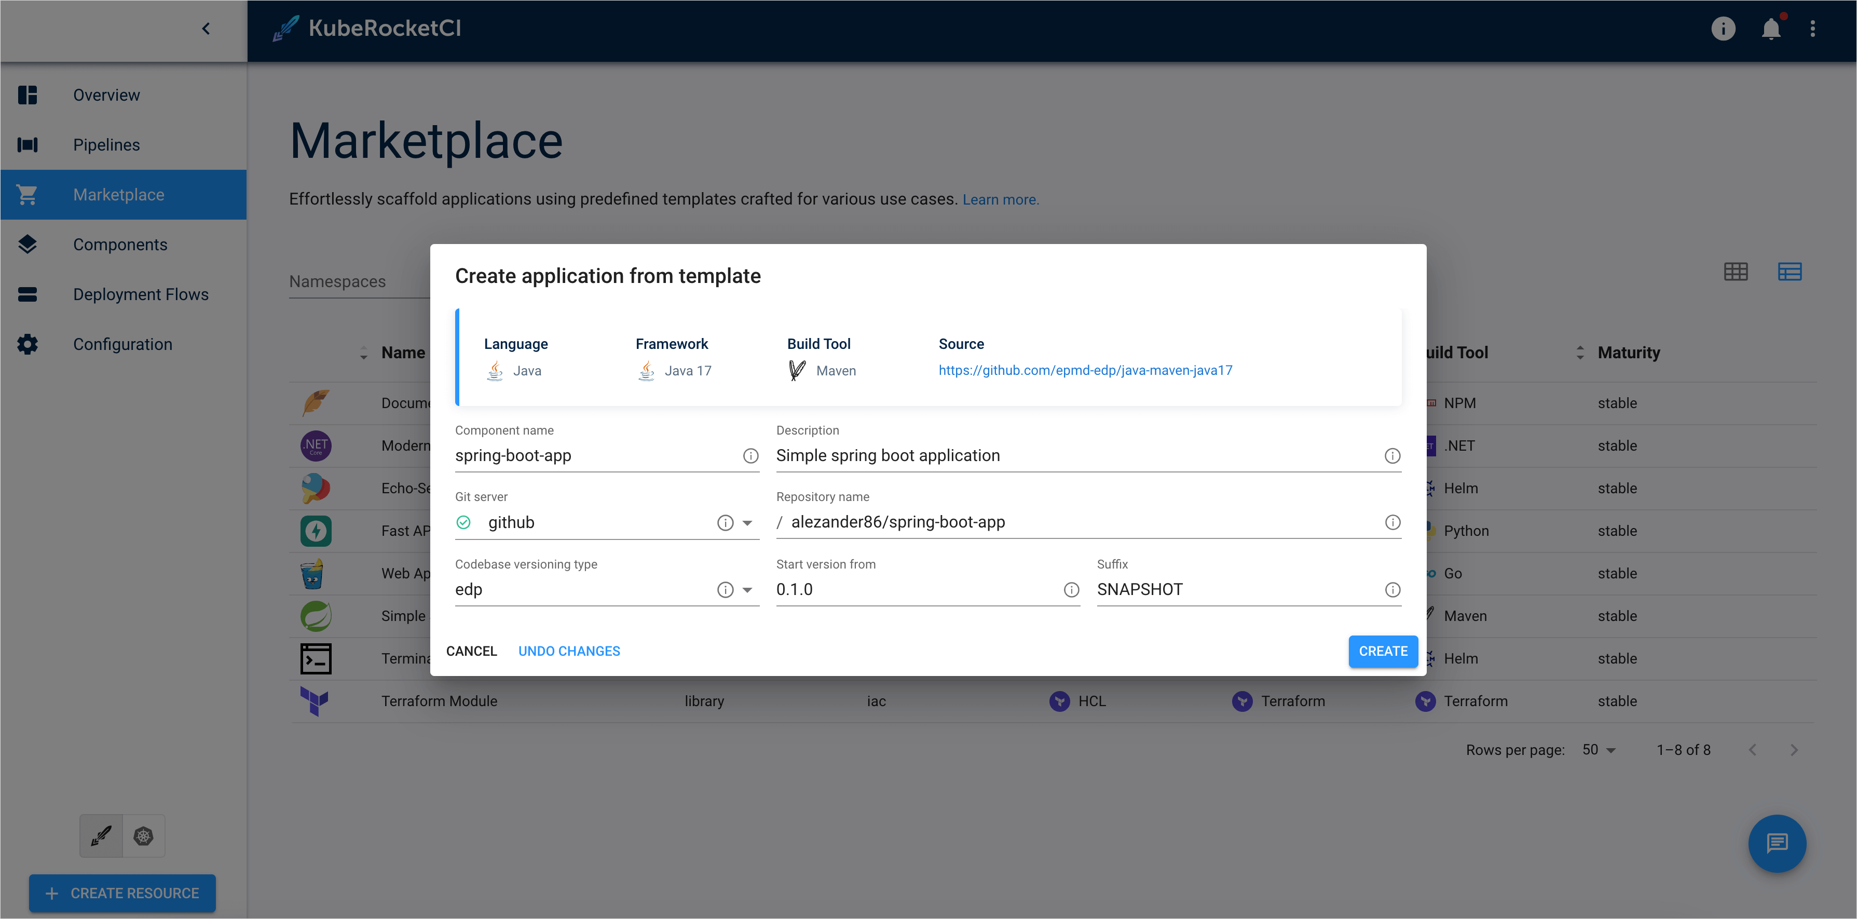The height and width of the screenshot is (919, 1857).
Task: Open the Configuration settings gear
Action: tap(122, 344)
